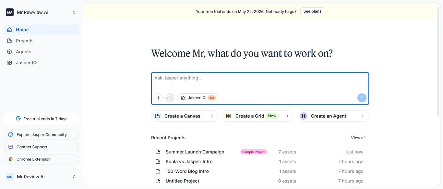
Task: Click 0 assets in Untitled Project row
Action: (x=287, y=181)
